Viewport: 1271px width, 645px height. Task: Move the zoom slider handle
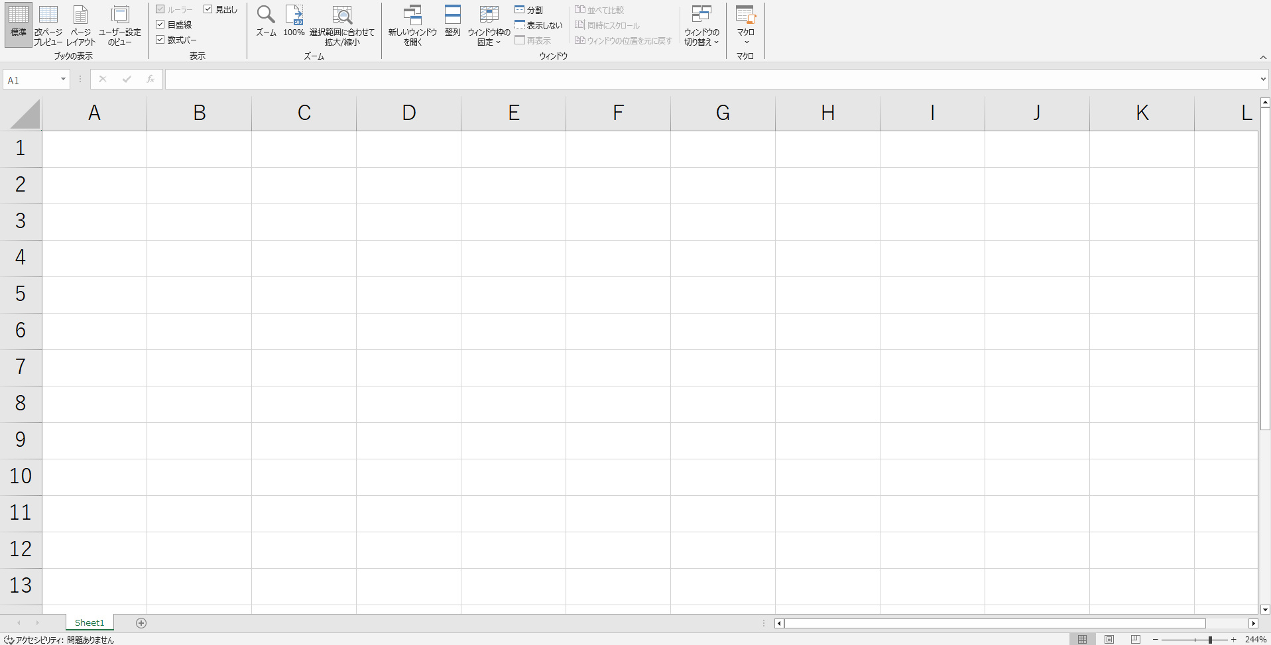pos(1210,640)
